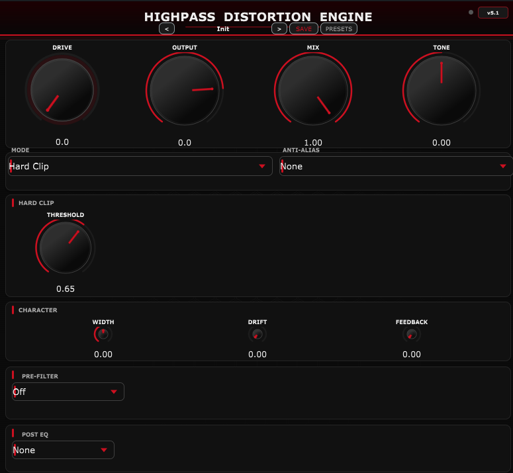Screen dimensions: 513x473
Task: Click the OUTPUT label
Action: click(185, 48)
